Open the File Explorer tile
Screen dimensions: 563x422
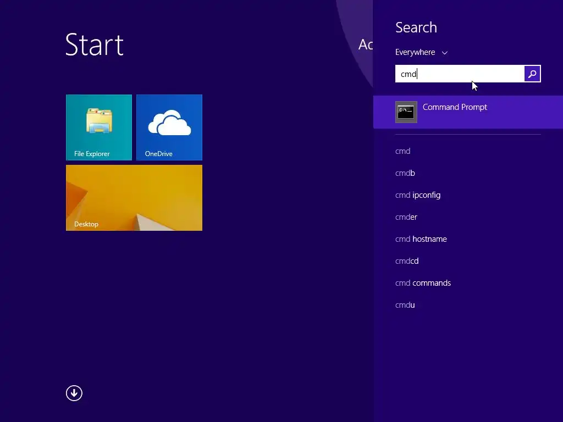(99, 127)
